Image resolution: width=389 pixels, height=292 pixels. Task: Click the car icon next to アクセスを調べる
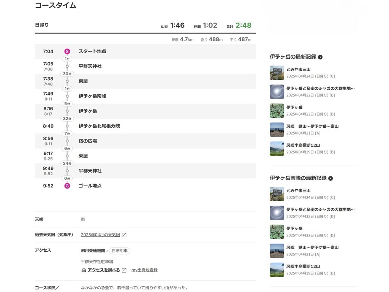[84, 270]
